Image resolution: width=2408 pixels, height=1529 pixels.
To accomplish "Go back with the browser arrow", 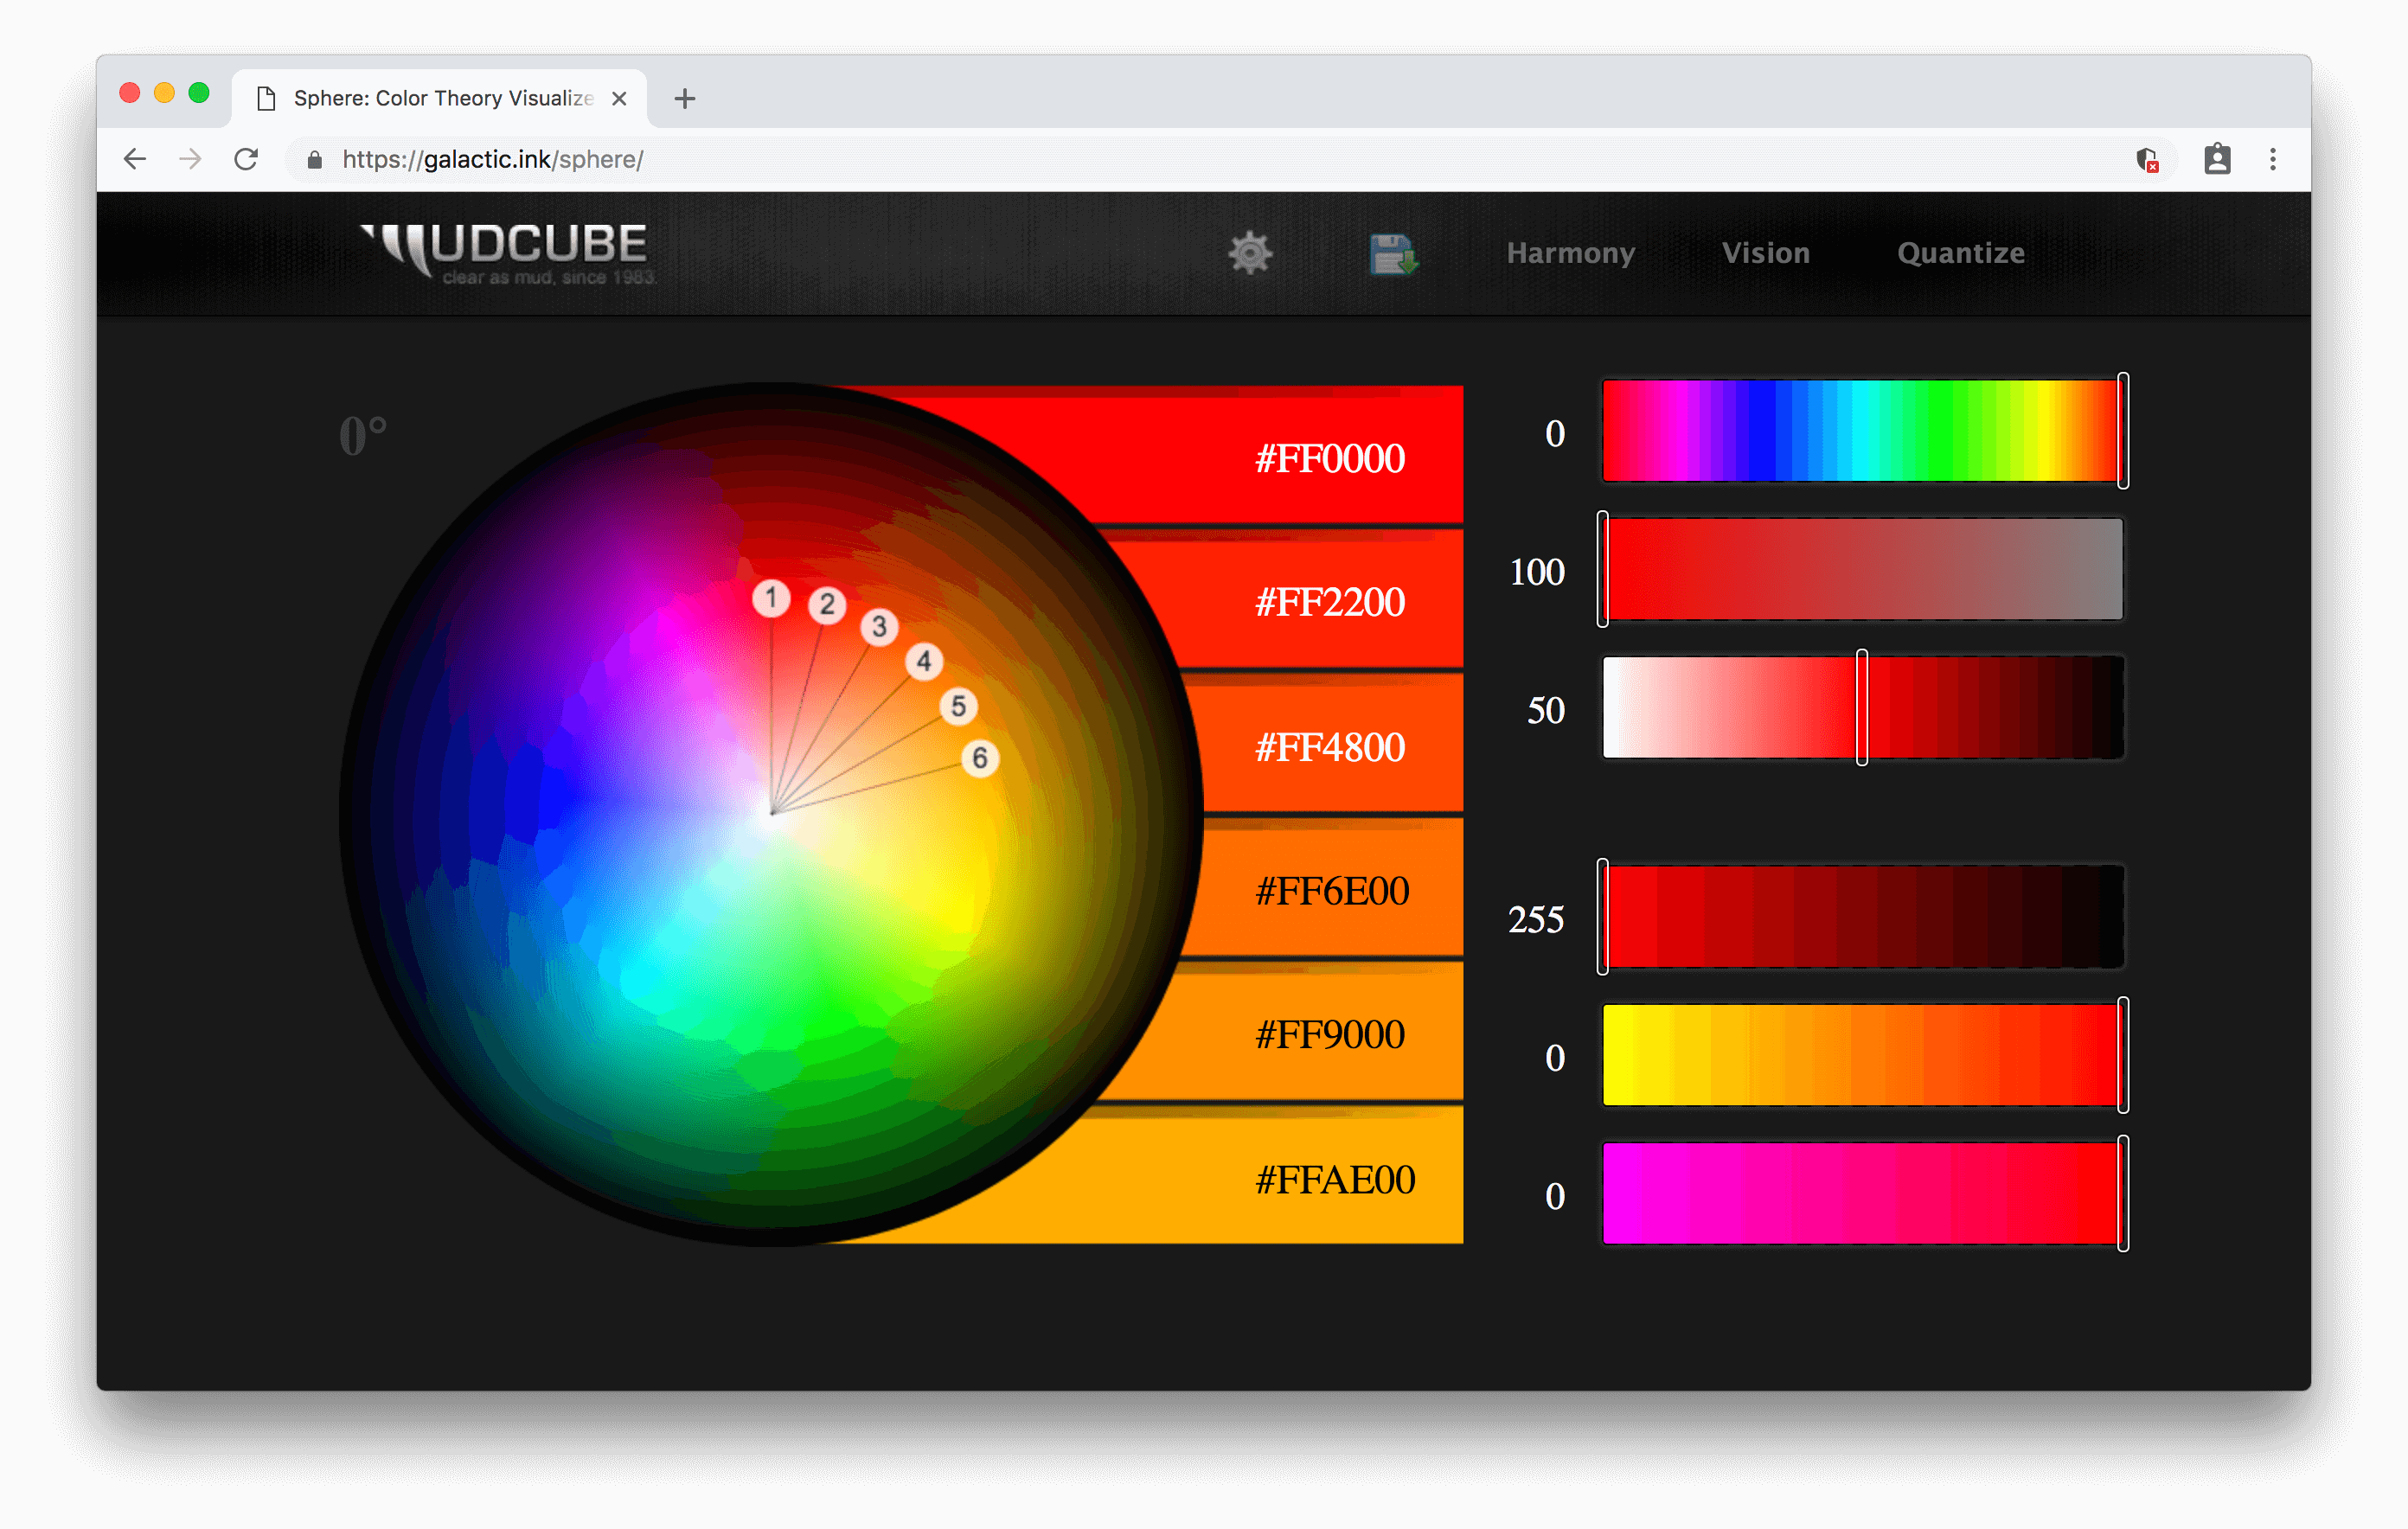I will click(135, 159).
